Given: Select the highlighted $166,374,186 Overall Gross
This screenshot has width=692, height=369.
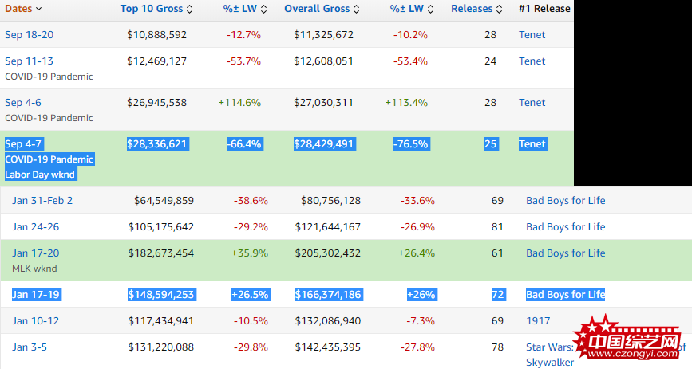Looking at the screenshot, I should 328,295.
